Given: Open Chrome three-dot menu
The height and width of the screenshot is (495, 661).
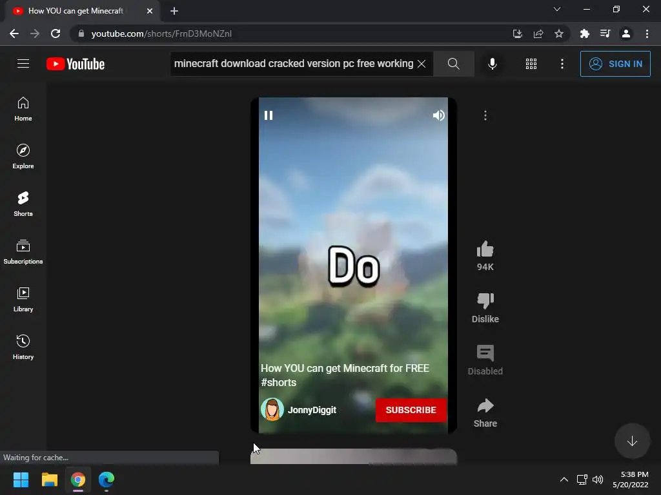Looking at the screenshot, I should pyautogui.click(x=647, y=34).
